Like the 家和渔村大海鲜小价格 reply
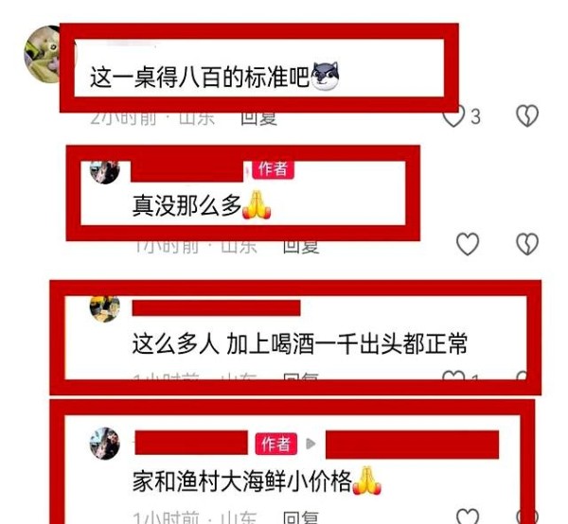This screenshot has width=568, height=524. [x=468, y=516]
